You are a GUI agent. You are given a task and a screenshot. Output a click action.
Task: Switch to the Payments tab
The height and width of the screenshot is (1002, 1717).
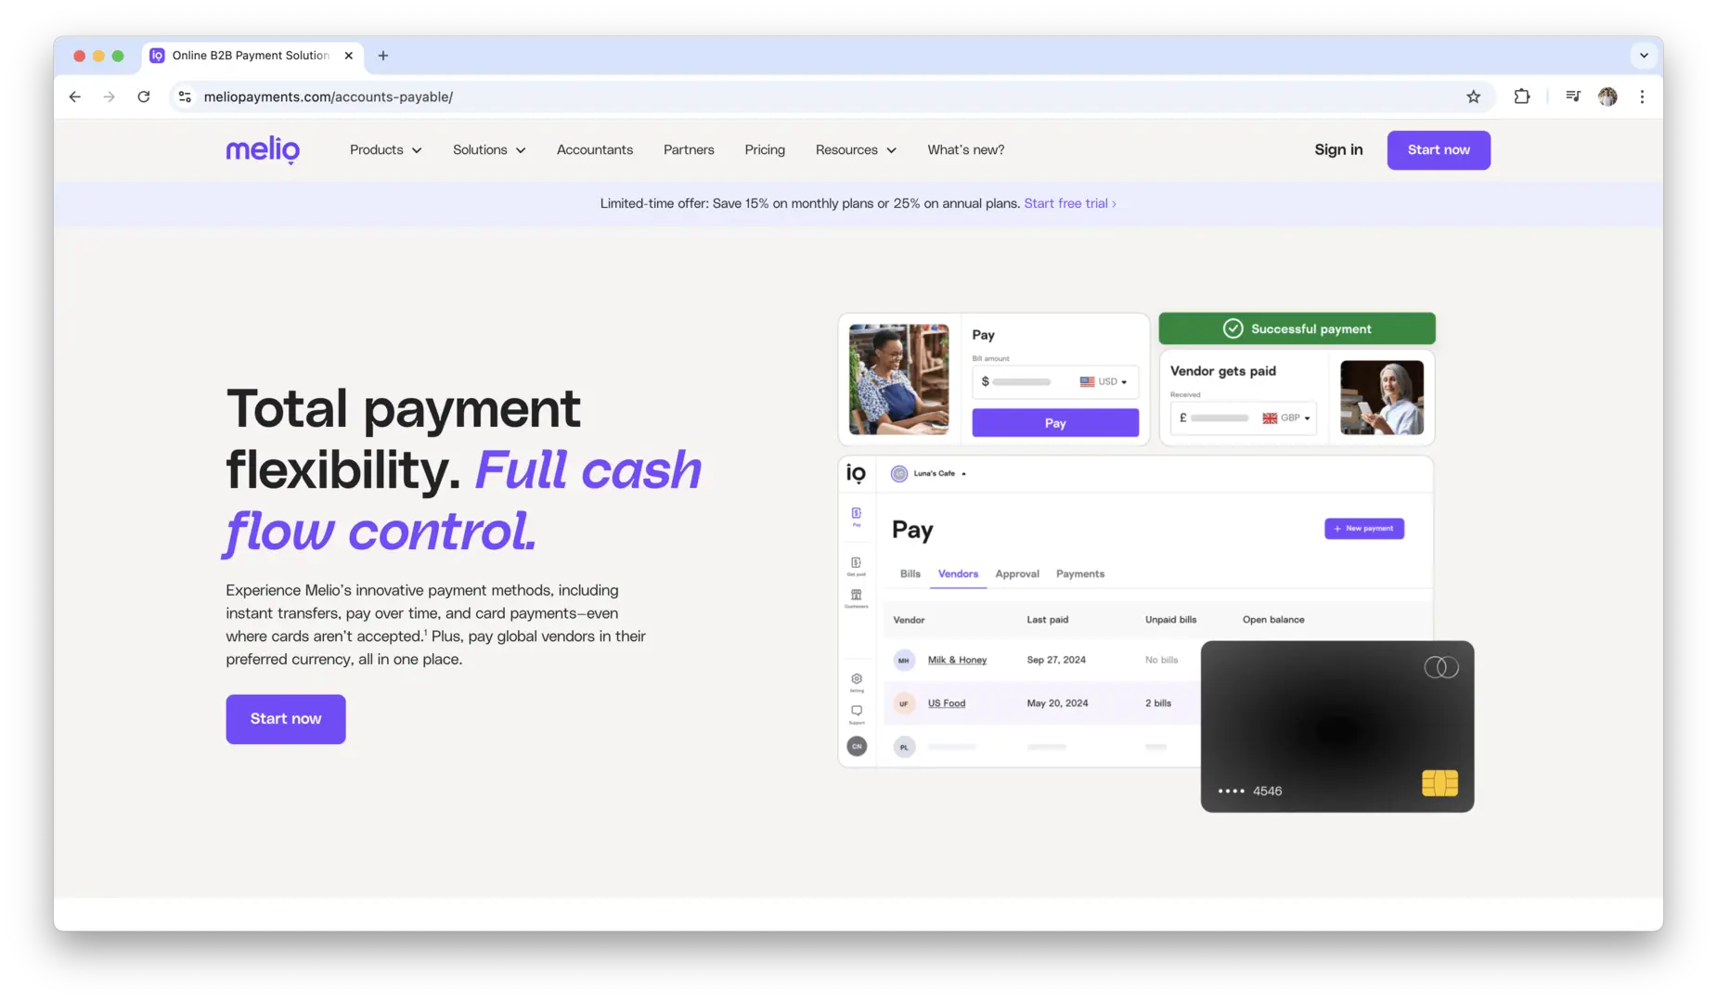click(x=1080, y=574)
